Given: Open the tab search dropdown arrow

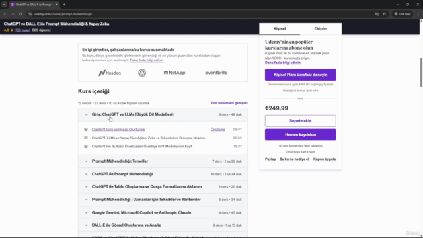Looking at the screenshot, I should (x=5, y=5).
